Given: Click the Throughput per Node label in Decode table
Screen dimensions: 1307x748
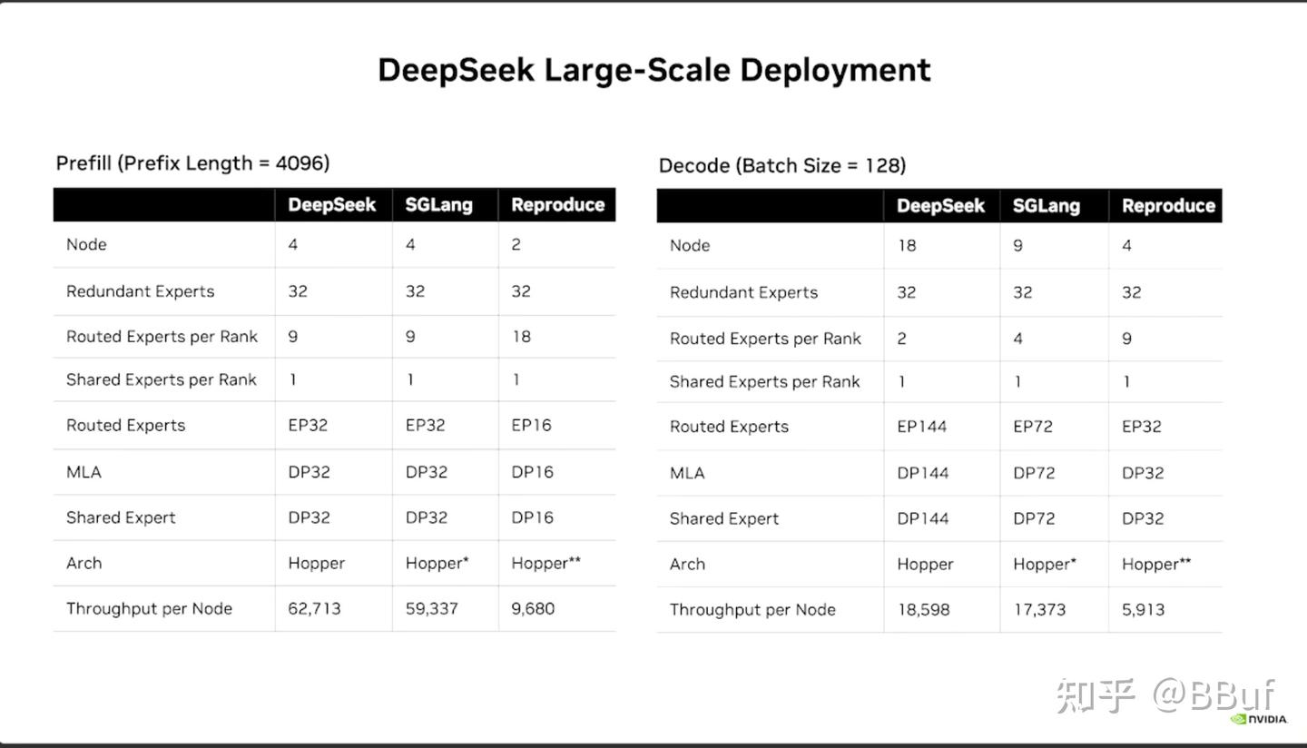Looking at the screenshot, I should pyautogui.click(x=752, y=610).
